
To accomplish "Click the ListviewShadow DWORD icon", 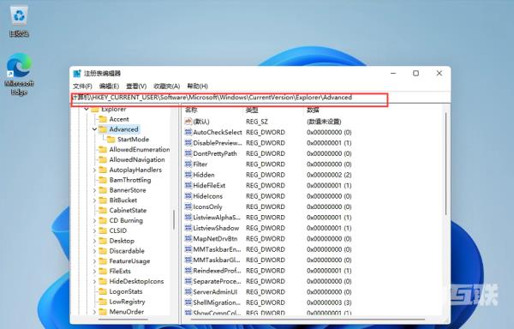I will 188,228.
